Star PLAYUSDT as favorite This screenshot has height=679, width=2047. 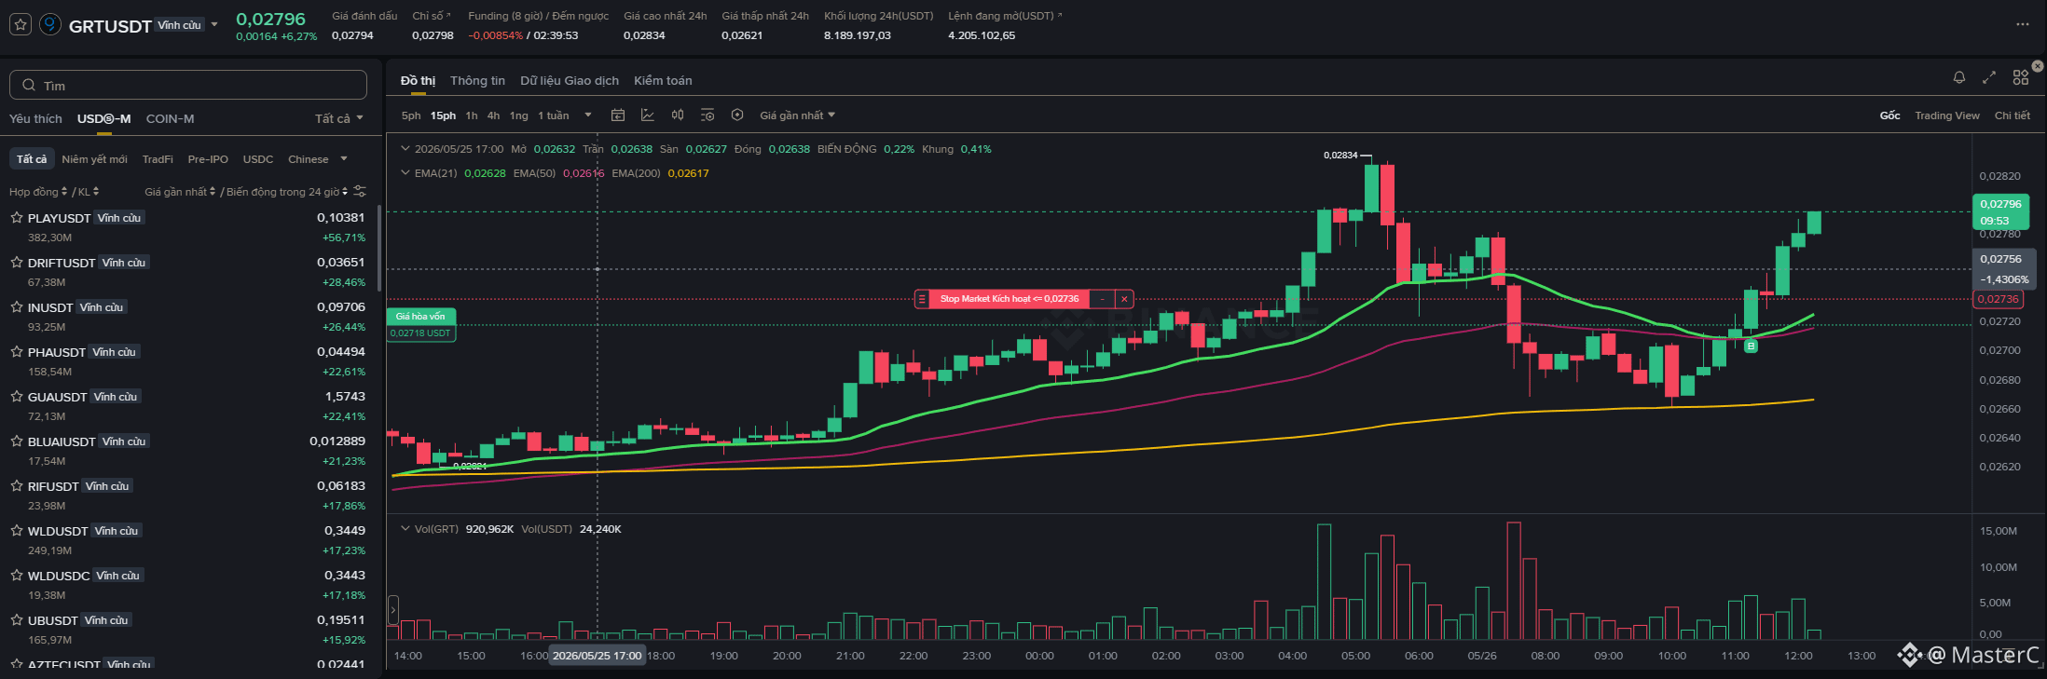17,217
